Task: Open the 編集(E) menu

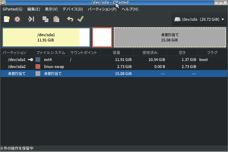Action: 33,9
